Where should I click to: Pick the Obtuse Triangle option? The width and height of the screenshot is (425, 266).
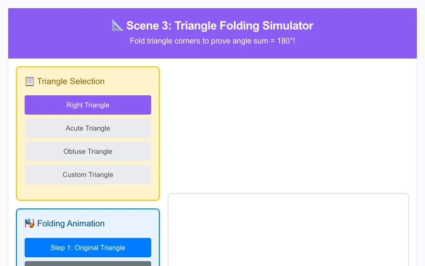coord(88,151)
